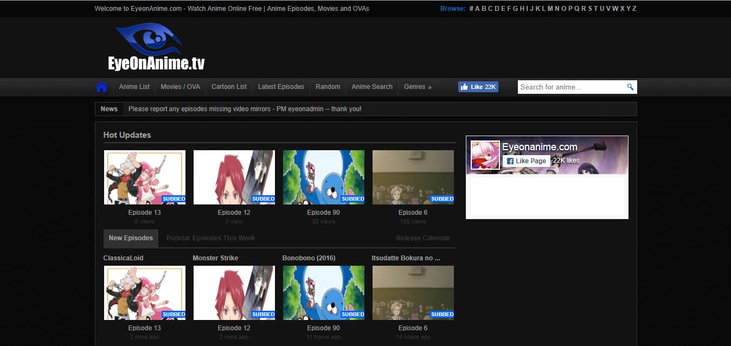Click the Itsudatte Bokura no thumbnail under New Episodes
731x346 pixels.
point(413,293)
